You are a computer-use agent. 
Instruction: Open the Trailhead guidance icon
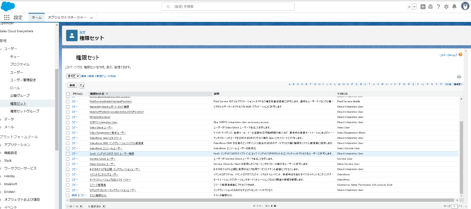point(430,7)
